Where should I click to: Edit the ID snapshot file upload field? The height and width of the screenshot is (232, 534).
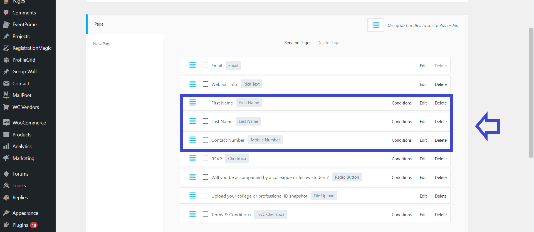click(x=423, y=196)
